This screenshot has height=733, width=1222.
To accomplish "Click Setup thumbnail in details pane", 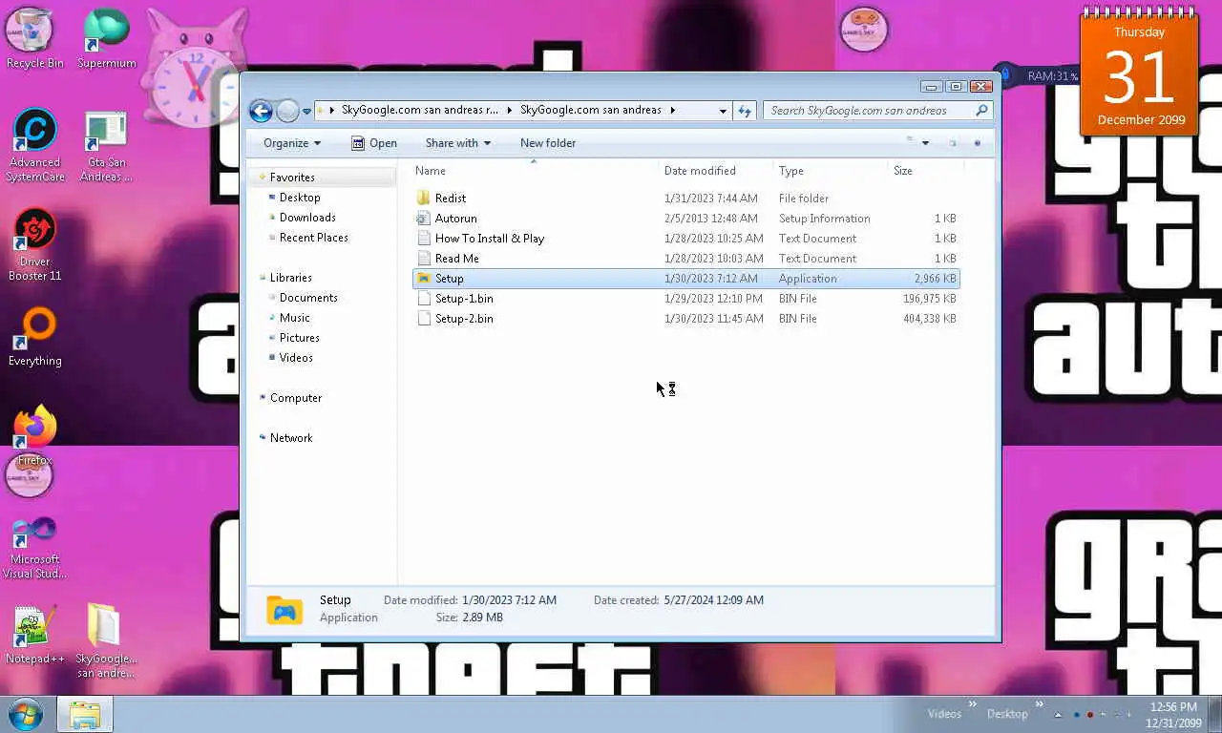I will 284,610.
